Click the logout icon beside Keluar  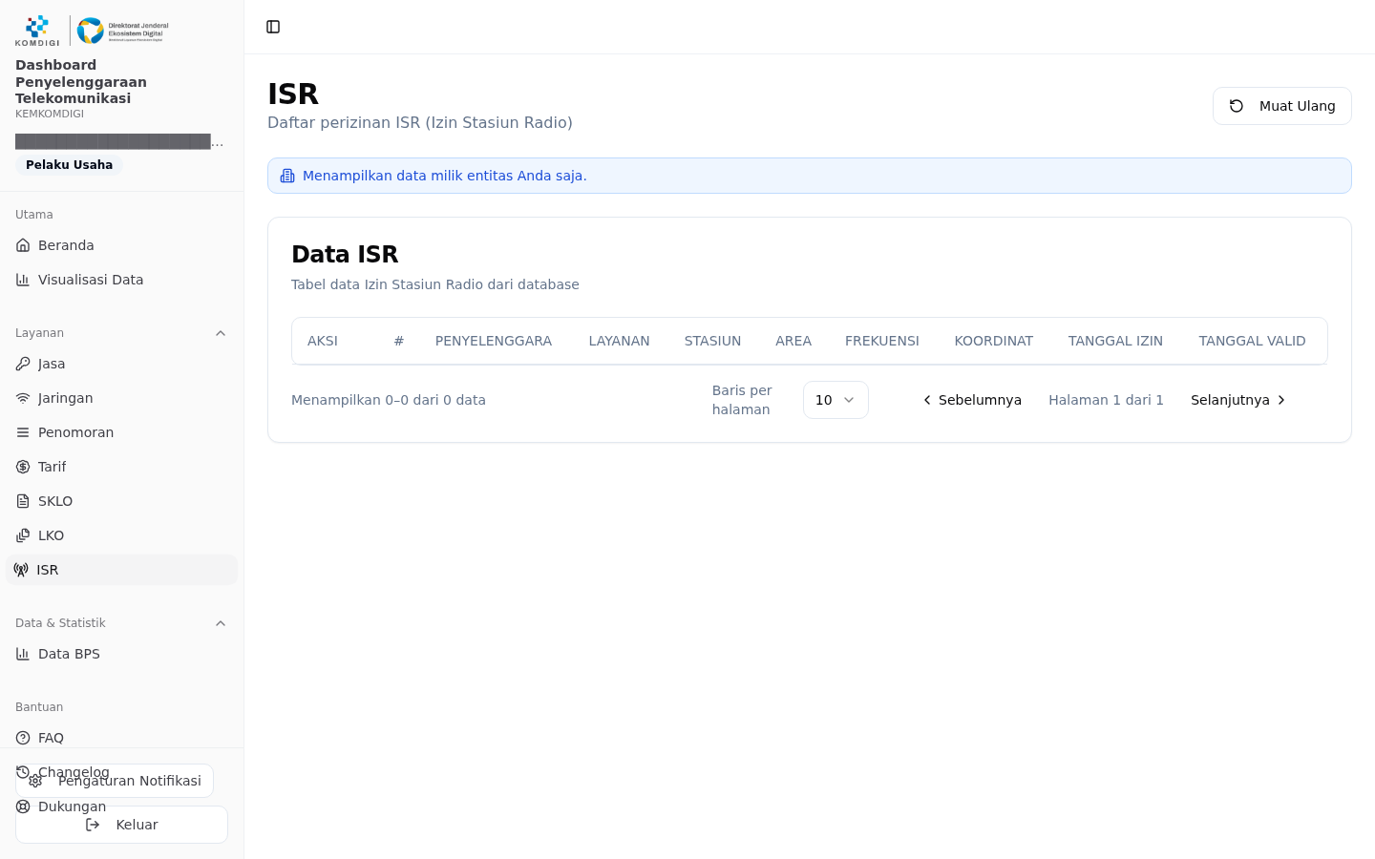click(x=93, y=825)
